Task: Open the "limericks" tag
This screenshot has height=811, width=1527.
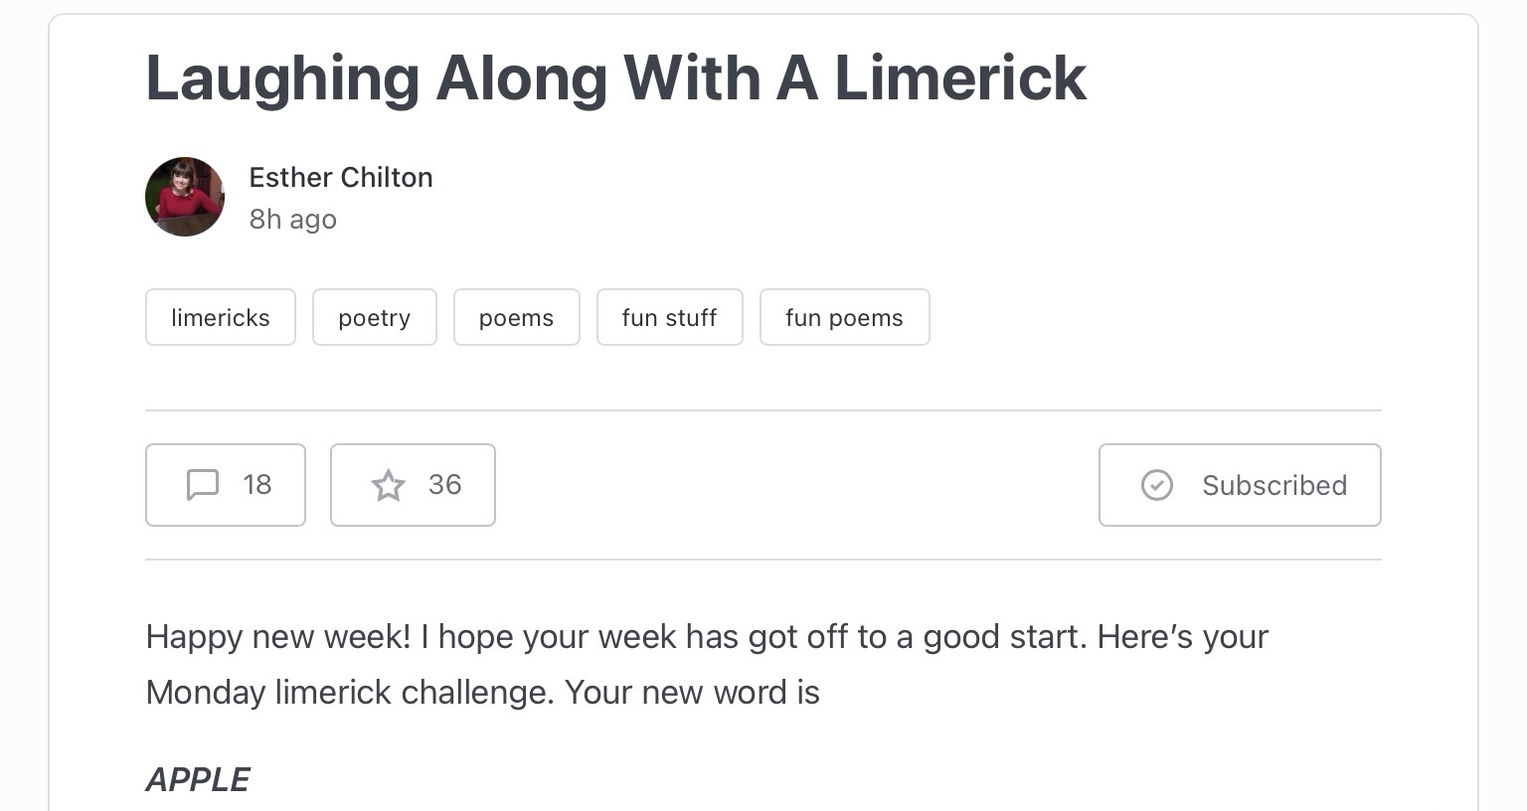Action: (x=221, y=318)
